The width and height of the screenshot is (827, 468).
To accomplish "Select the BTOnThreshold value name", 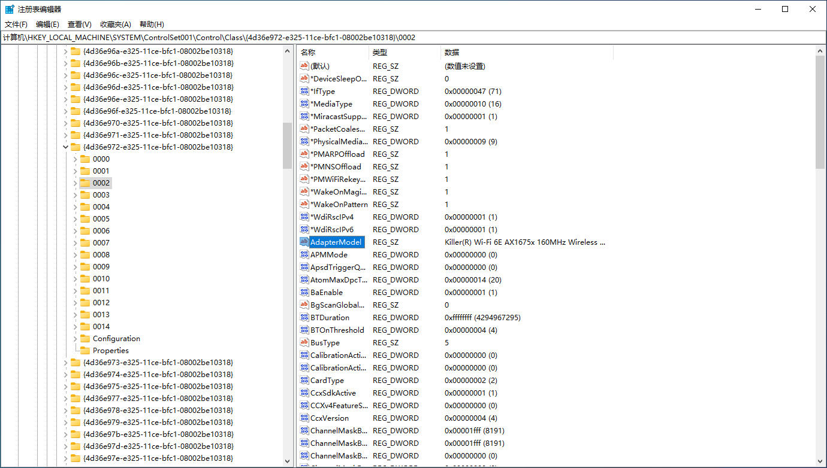I will pyautogui.click(x=337, y=330).
